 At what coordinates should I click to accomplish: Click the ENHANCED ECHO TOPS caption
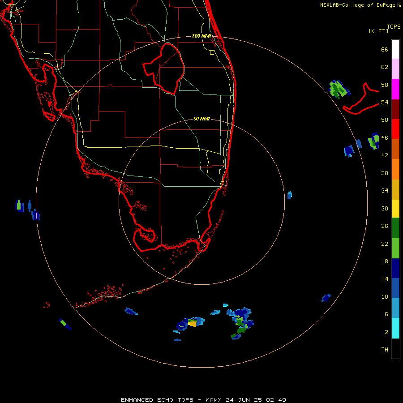[157, 400]
